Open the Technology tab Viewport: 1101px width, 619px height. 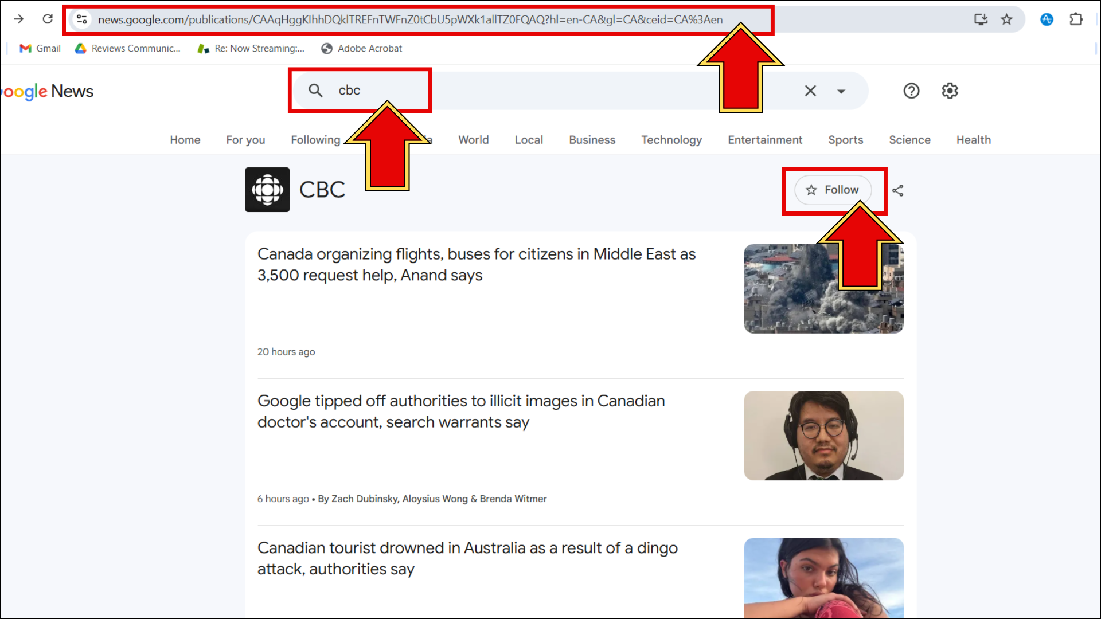[x=671, y=140]
